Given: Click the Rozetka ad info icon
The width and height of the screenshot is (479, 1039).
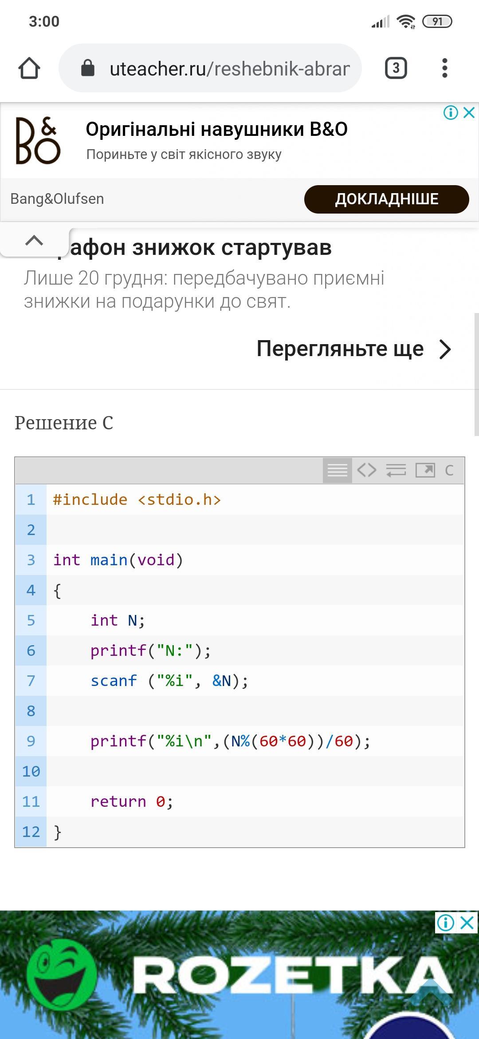Looking at the screenshot, I should click(x=446, y=923).
